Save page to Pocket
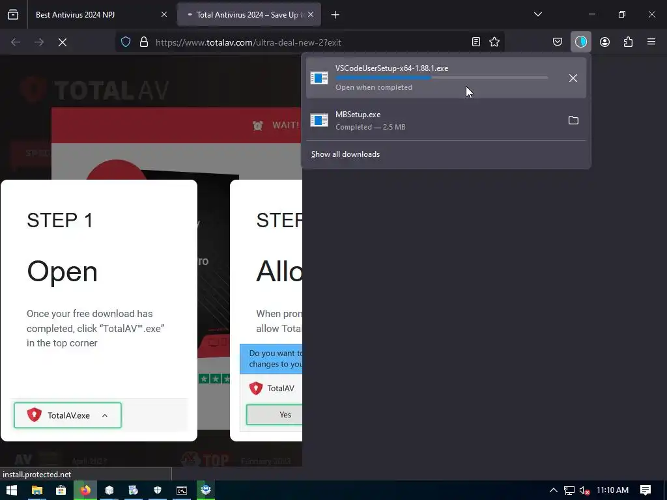The height and width of the screenshot is (500, 667). (x=558, y=42)
